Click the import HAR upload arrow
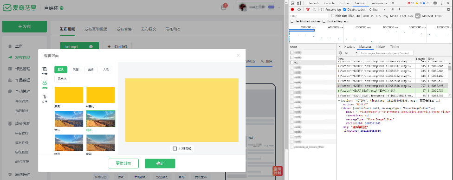Viewport: 453px width, 180px height. coord(393,10)
